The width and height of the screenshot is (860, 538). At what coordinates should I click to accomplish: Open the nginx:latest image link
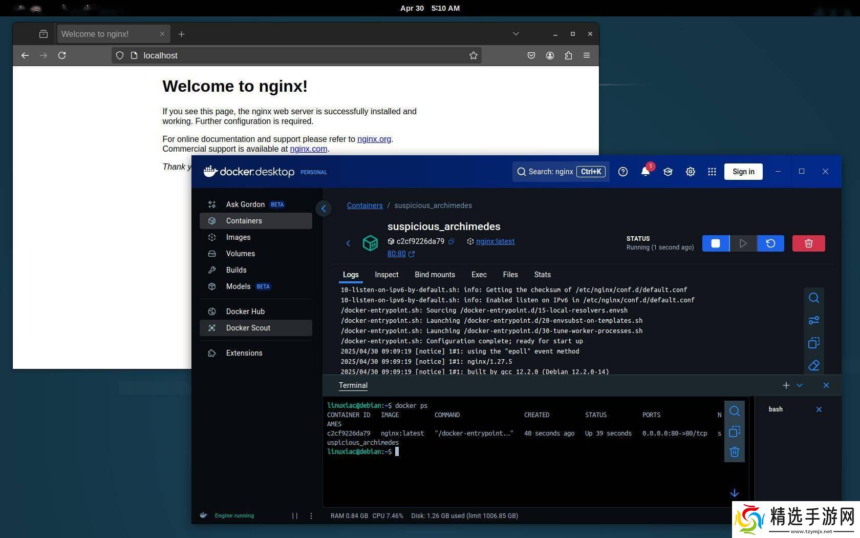tap(495, 241)
